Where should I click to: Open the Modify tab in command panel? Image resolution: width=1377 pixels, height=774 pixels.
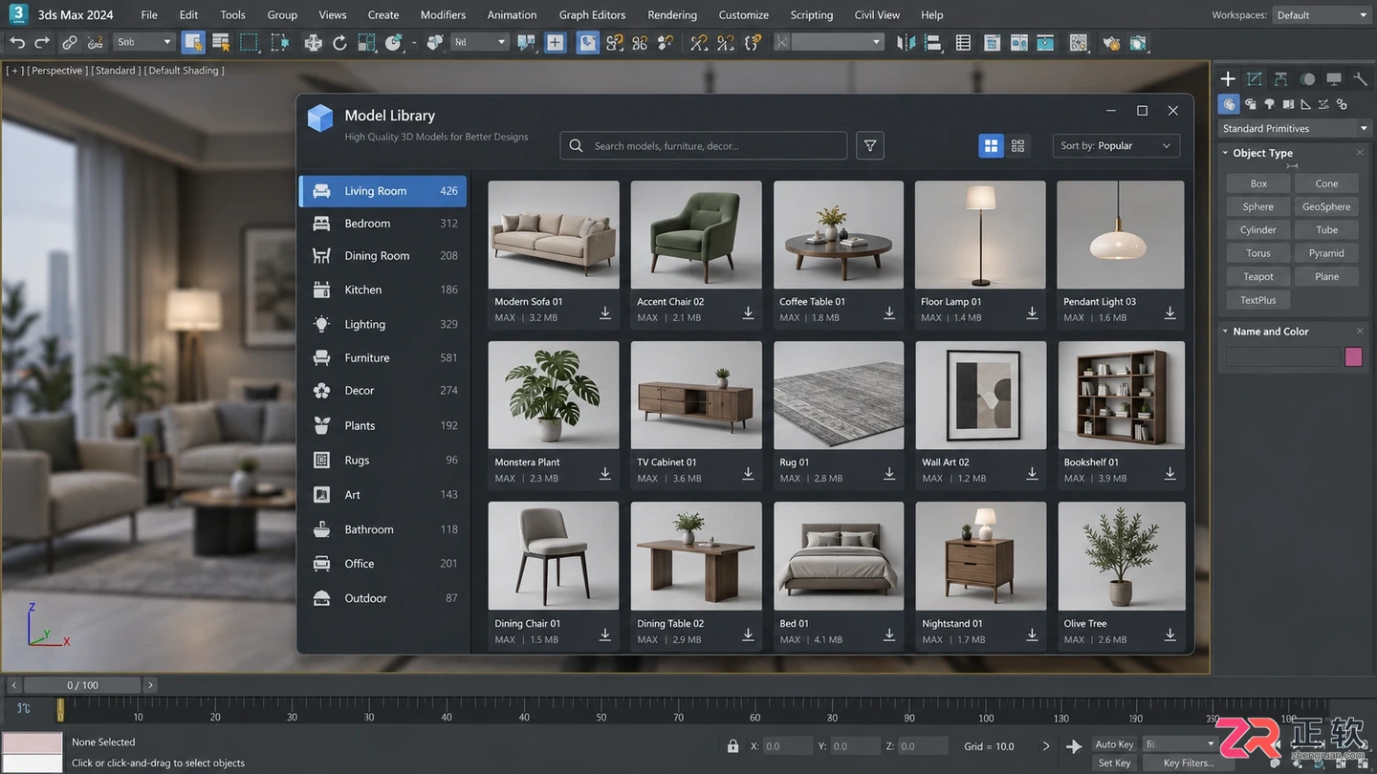click(x=1255, y=79)
